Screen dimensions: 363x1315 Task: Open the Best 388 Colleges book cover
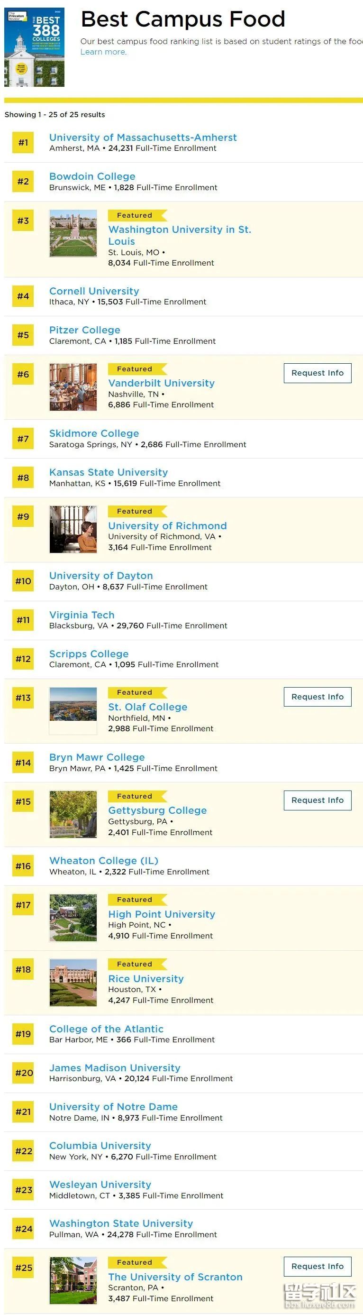pos(34,47)
